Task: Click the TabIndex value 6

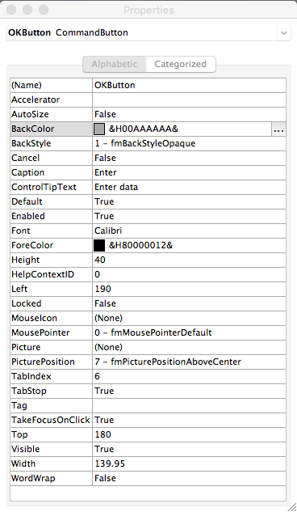Action: point(189,376)
